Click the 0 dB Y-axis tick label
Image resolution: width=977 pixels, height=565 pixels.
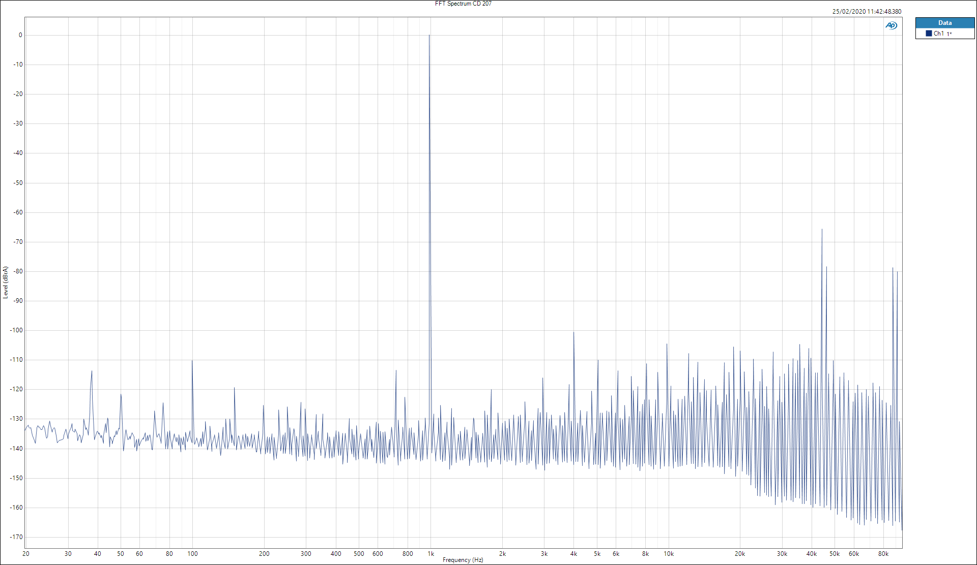coord(20,35)
